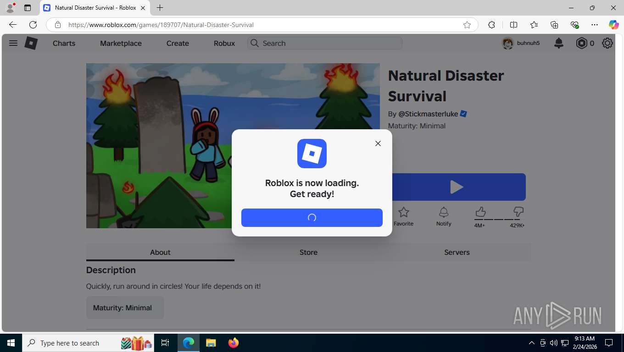Like the game with thumbs up
Viewport: 624px width, 352px height.
point(480,212)
